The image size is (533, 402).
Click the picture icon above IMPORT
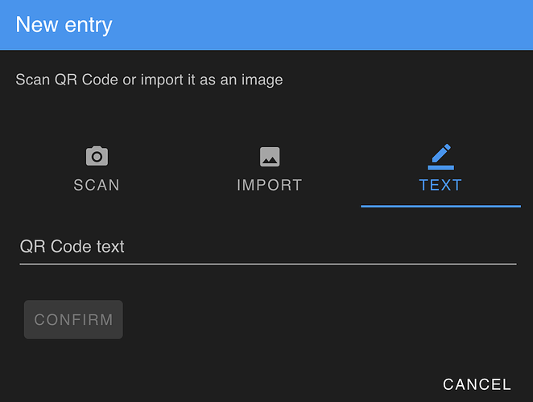(x=270, y=157)
